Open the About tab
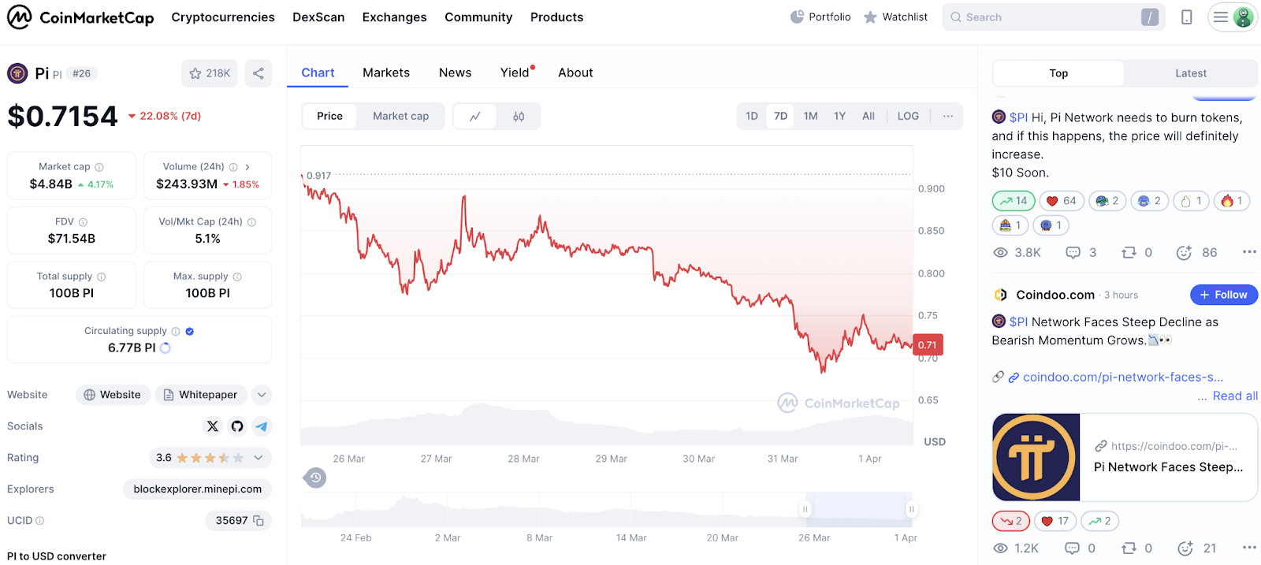Screen dimensions: 1261x565 pos(575,72)
